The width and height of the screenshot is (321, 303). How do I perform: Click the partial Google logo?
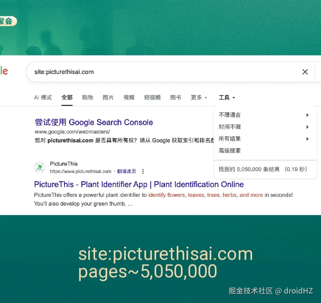pyautogui.click(x=4, y=71)
